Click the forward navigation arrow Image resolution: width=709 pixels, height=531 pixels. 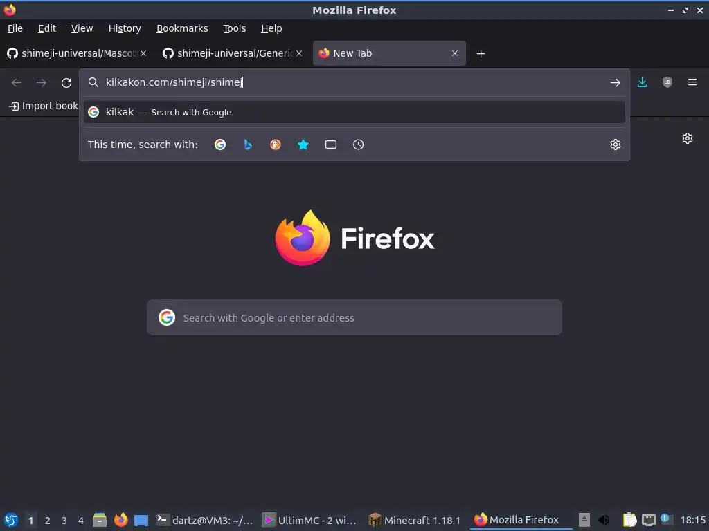pyautogui.click(x=42, y=83)
